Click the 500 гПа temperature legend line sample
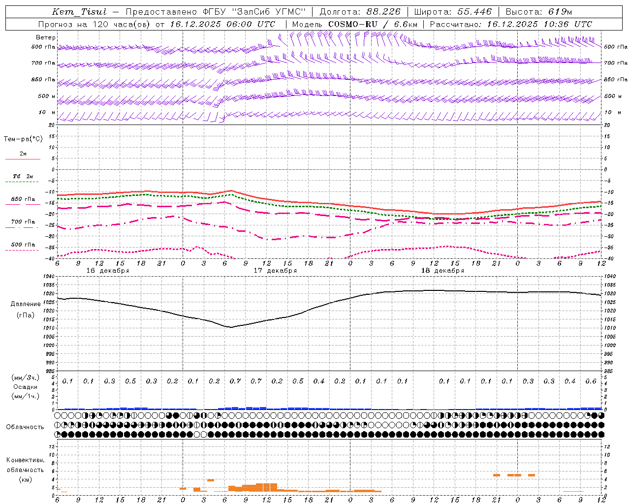Viewport: 630px width, 504px height. tap(23, 250)
